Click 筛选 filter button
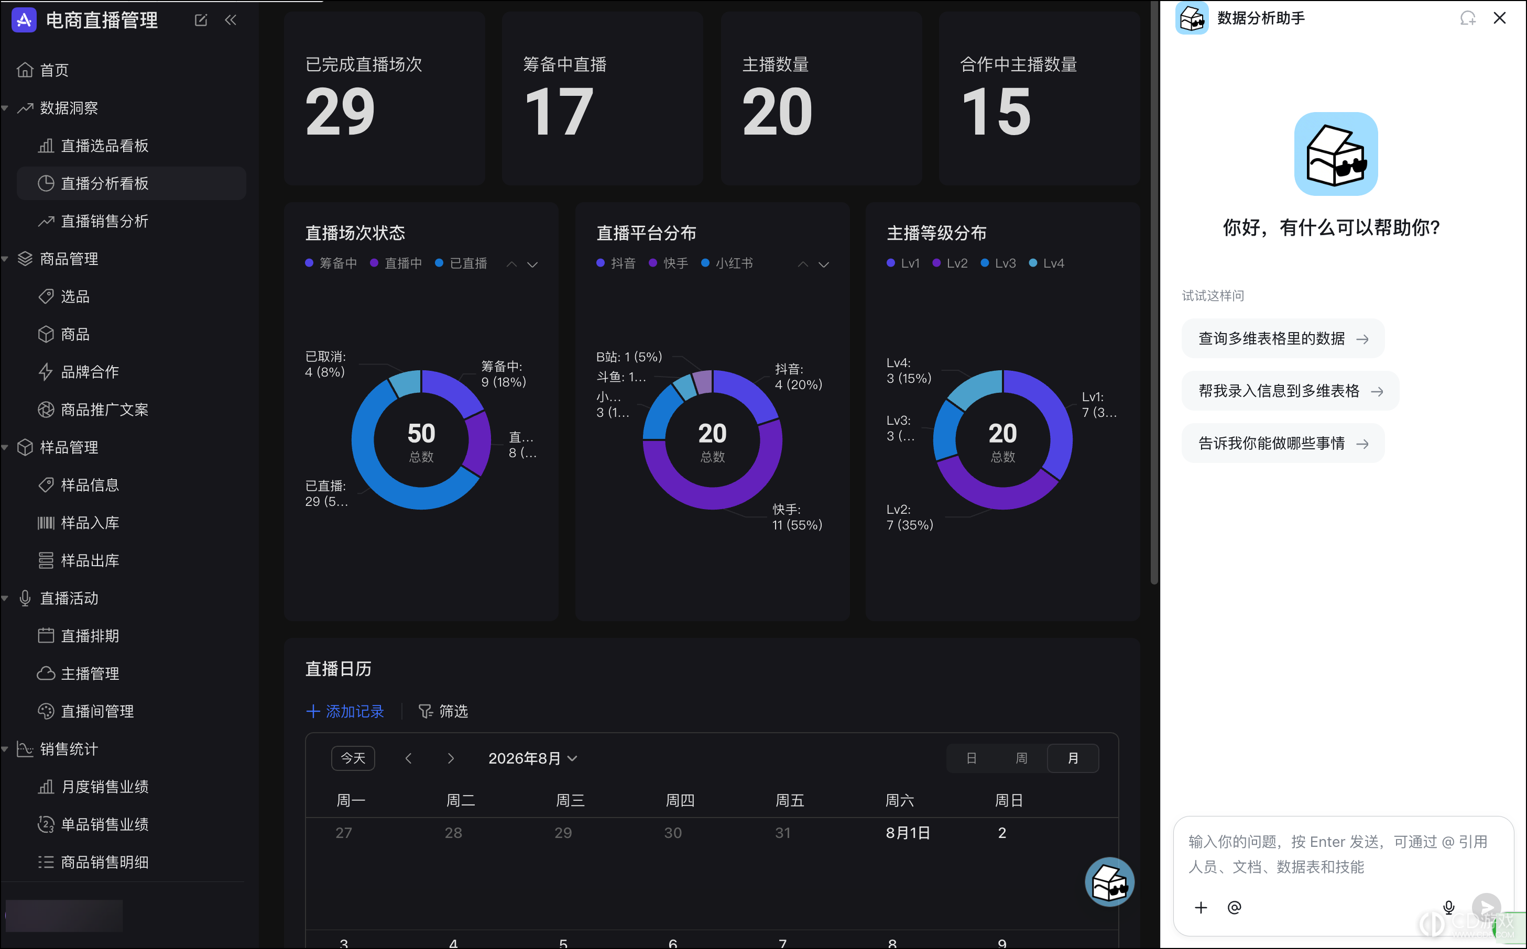The height and width of the screenshot is (949, 1527). (443, 711)
